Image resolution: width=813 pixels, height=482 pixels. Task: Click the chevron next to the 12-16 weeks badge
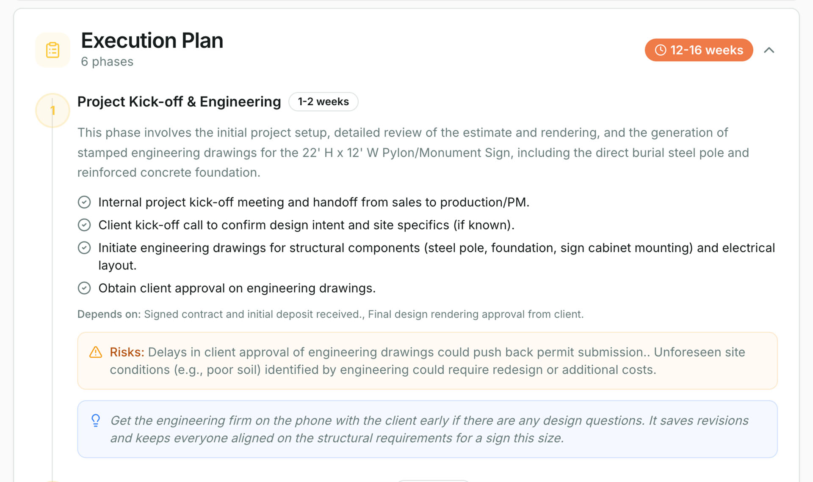point(769,50)
